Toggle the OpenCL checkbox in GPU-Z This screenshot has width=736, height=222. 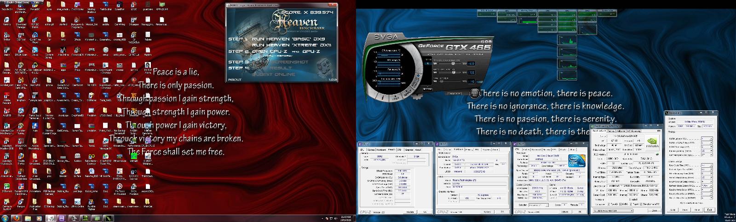coord(609,204)
